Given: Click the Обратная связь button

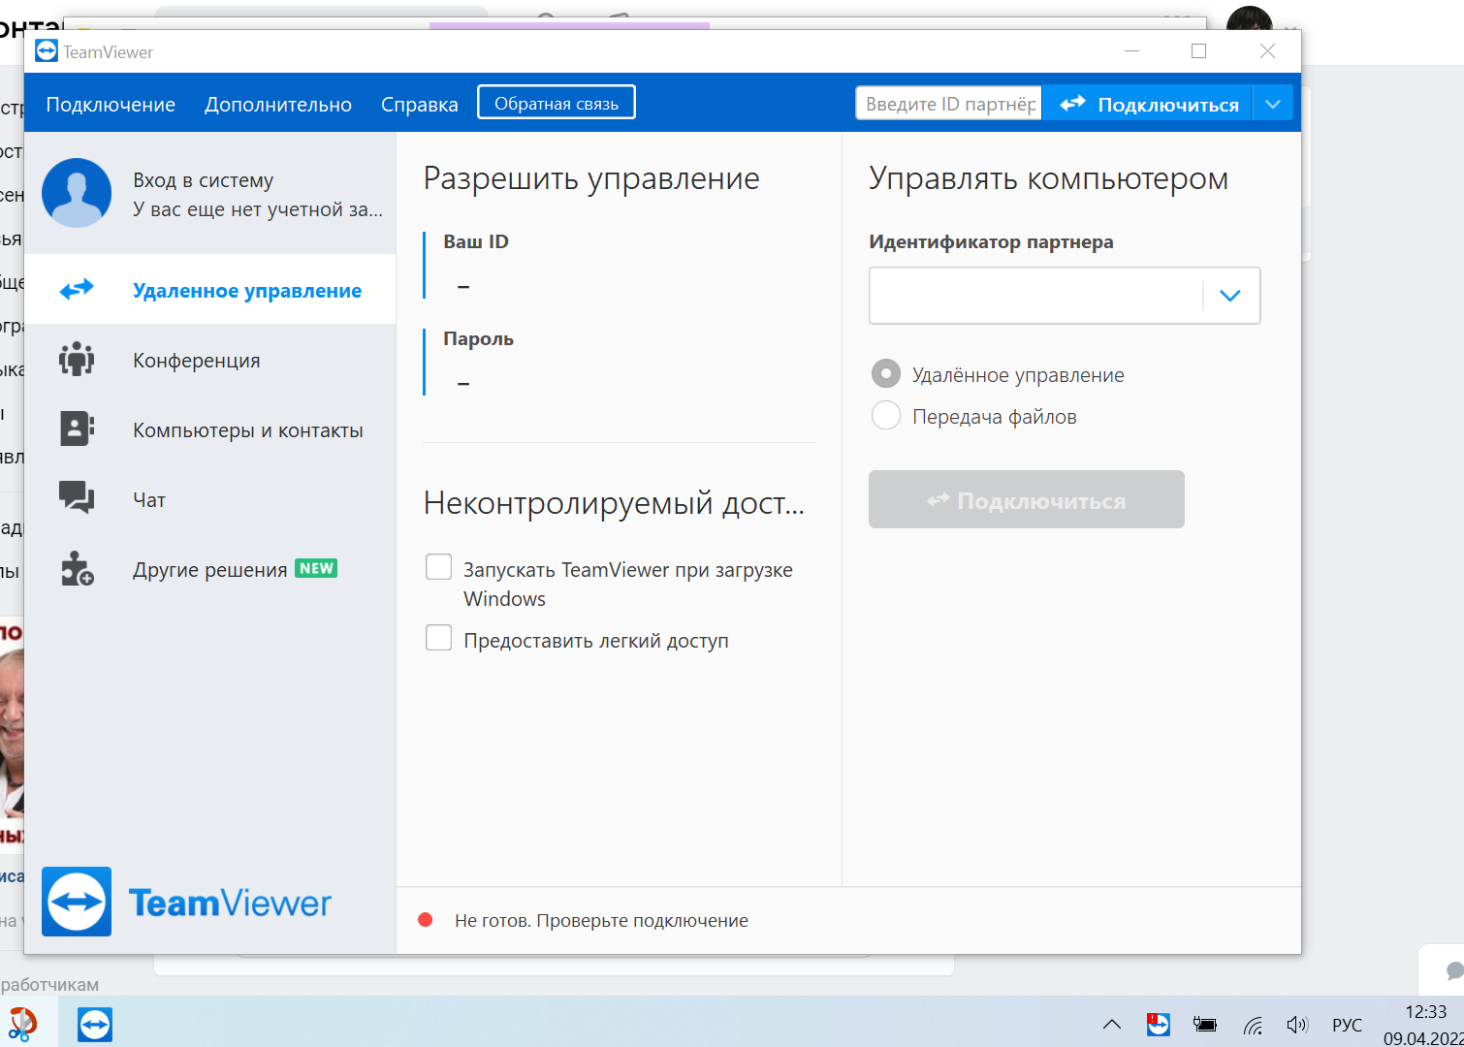Looking at the screenshot, I should (x=557, y=103).
